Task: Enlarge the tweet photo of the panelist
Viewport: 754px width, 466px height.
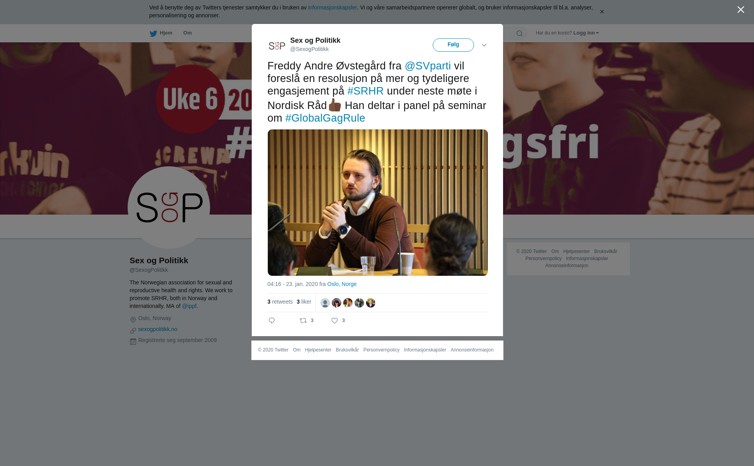Action: pyautogui.click(x=377, y=202)
